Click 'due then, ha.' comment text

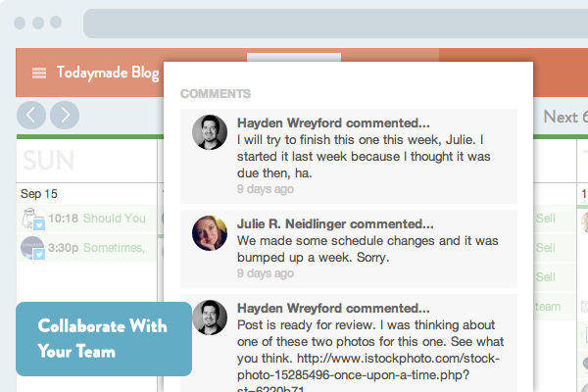pos(274,172)
